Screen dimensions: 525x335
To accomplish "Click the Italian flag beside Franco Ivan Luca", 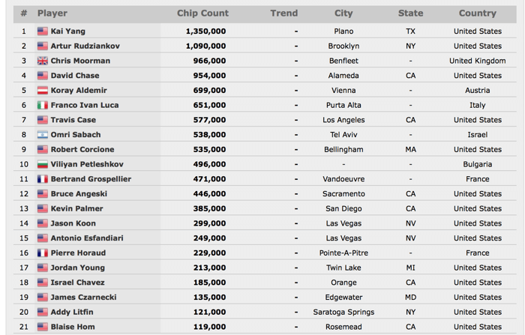I will (43, 105).
